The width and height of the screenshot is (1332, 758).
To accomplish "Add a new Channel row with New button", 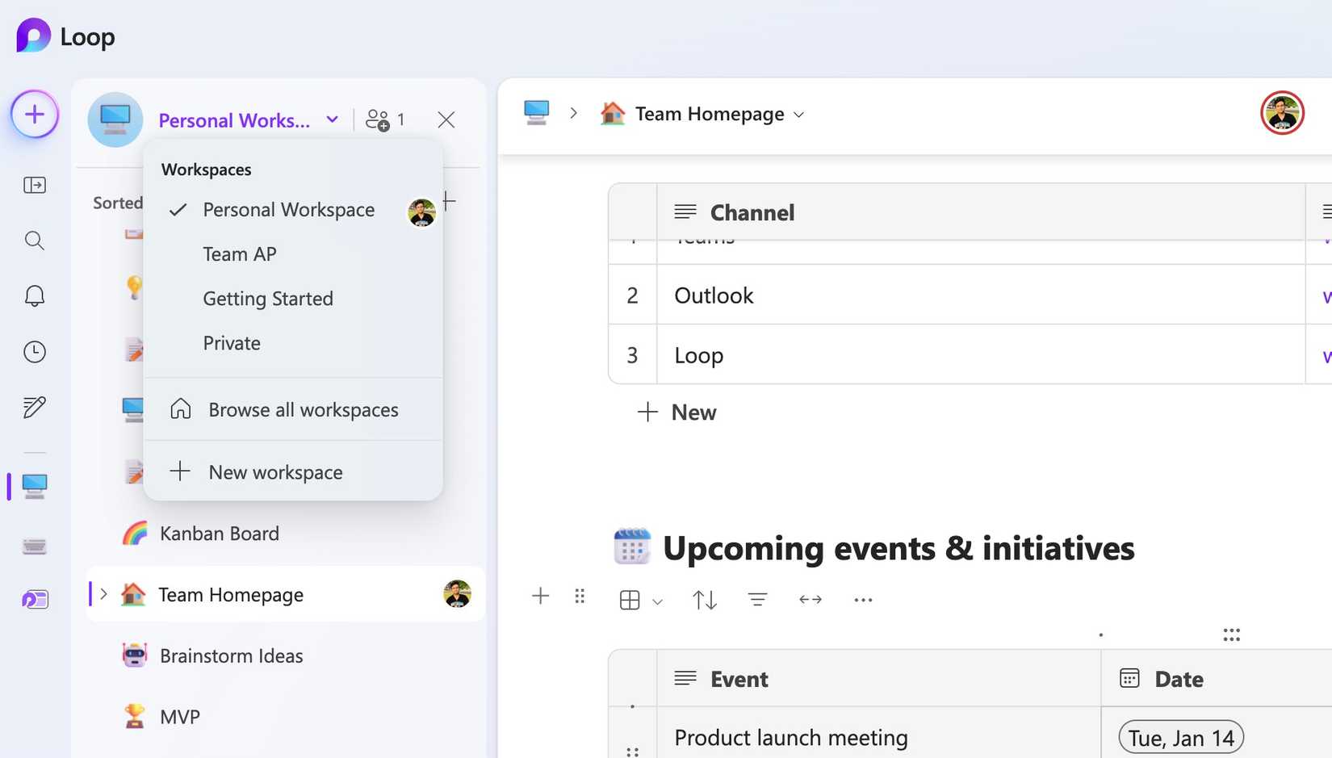I will tap(676, 413).
